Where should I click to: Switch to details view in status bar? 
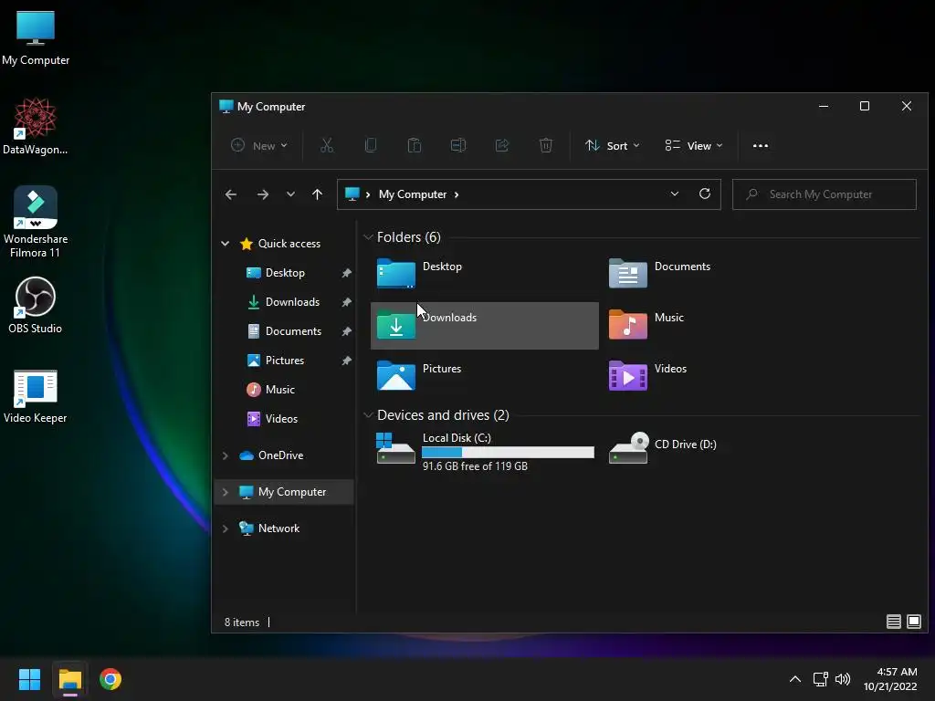[893, 622]
